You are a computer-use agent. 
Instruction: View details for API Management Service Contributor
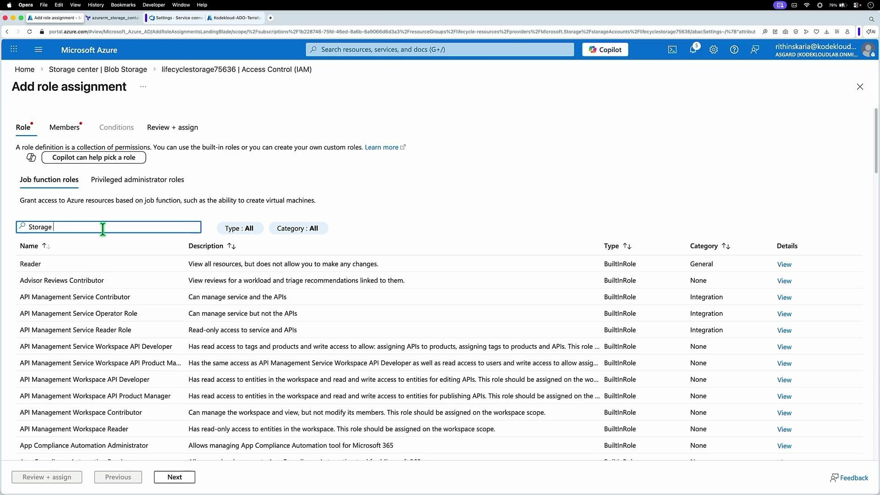tap(784, 297)
